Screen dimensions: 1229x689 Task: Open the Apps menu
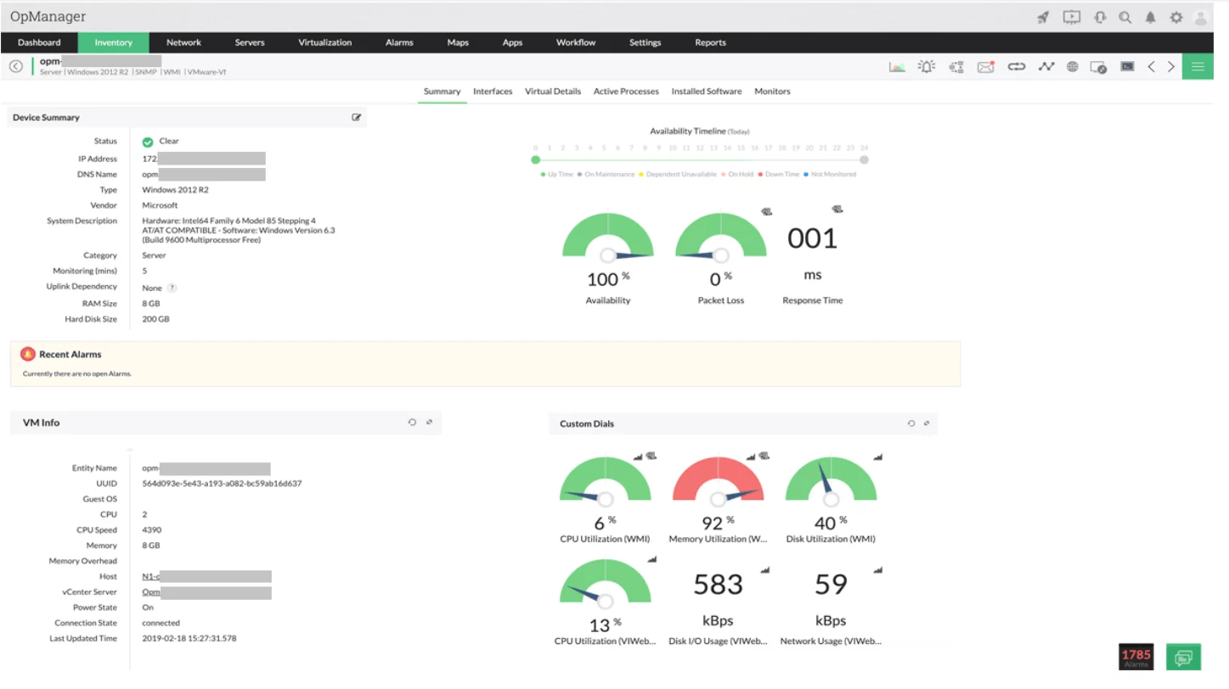click(513, 42)
